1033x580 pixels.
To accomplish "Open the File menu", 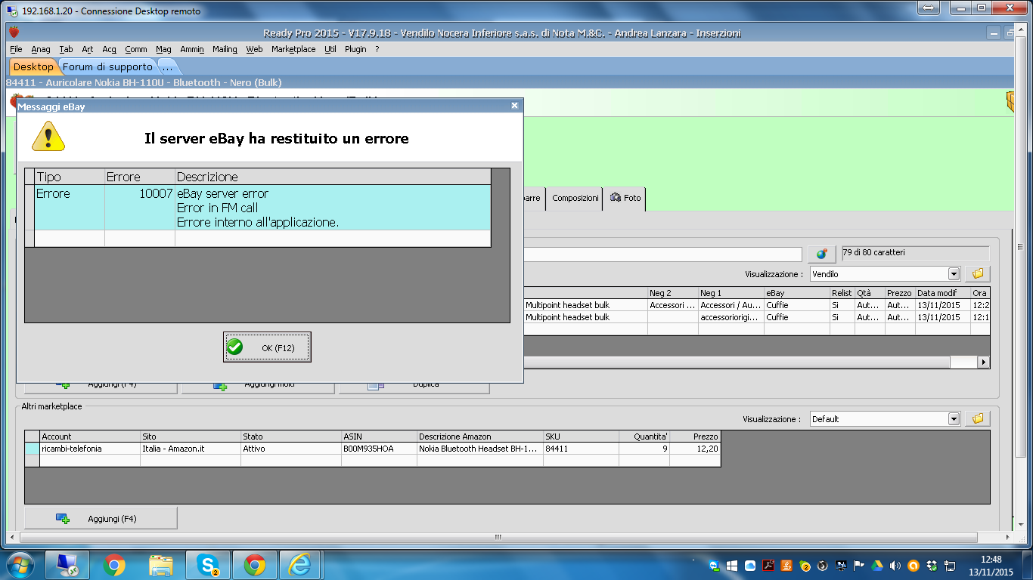I will (16, 49).
